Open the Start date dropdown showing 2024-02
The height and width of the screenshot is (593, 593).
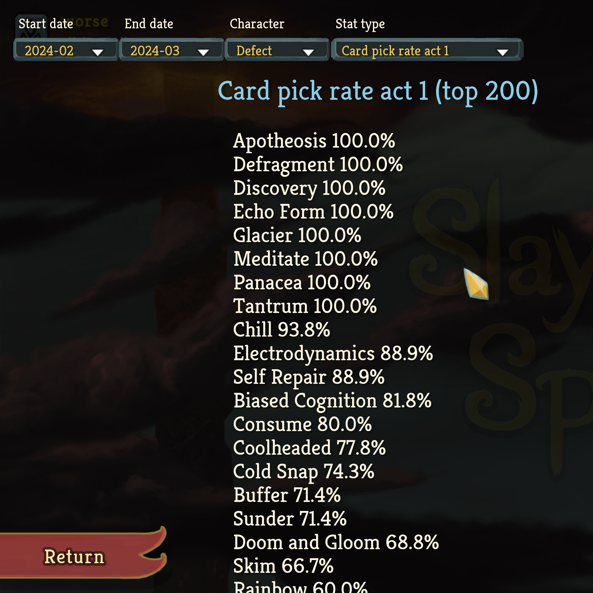[66, 50]
